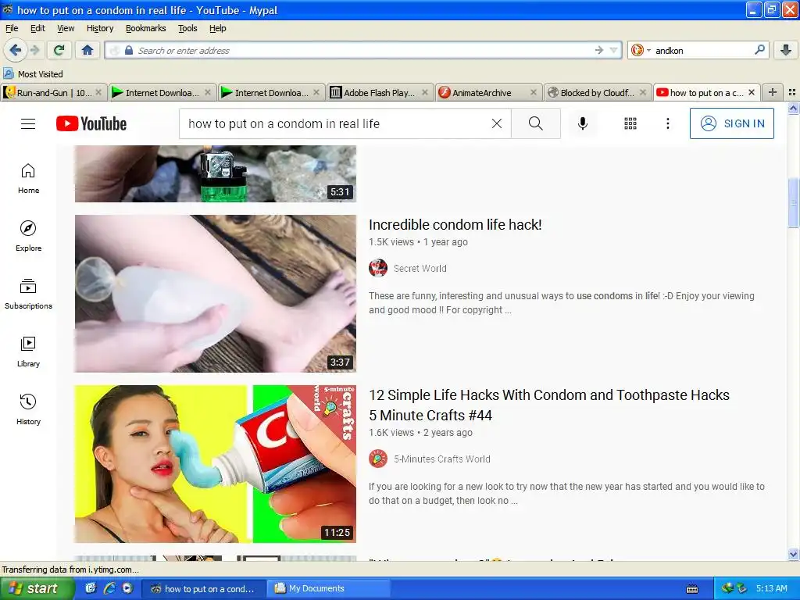Viewport: 800px width, 600px height.
Task: Go forward with the browser forward arrow
Action: 34,50
